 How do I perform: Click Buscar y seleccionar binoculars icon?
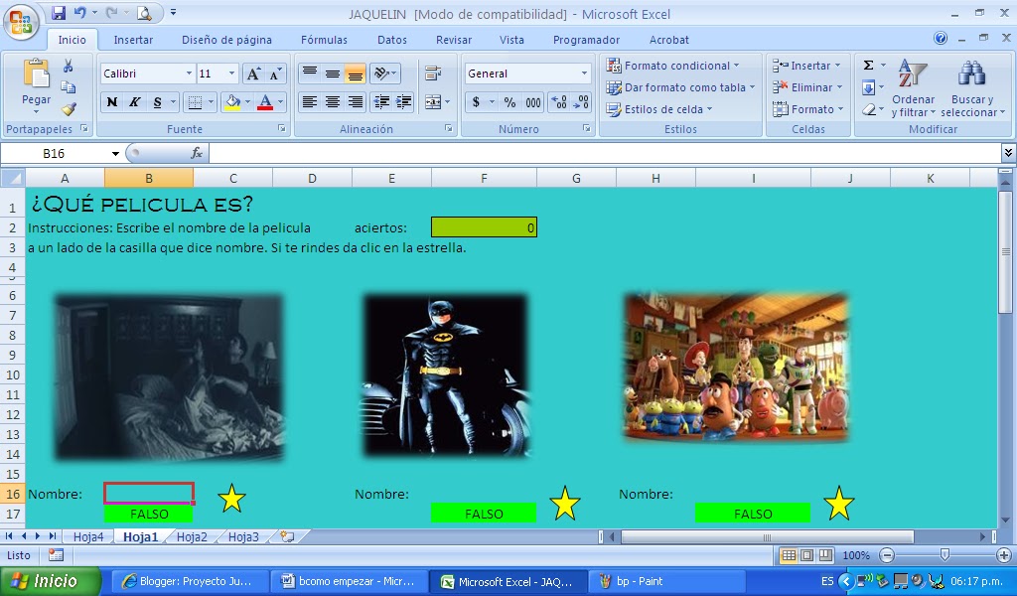[970, 74]
